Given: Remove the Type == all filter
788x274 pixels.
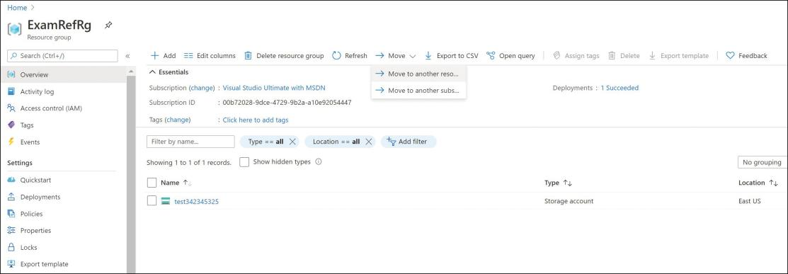Looking at the screenshot, I should point(292,142).
